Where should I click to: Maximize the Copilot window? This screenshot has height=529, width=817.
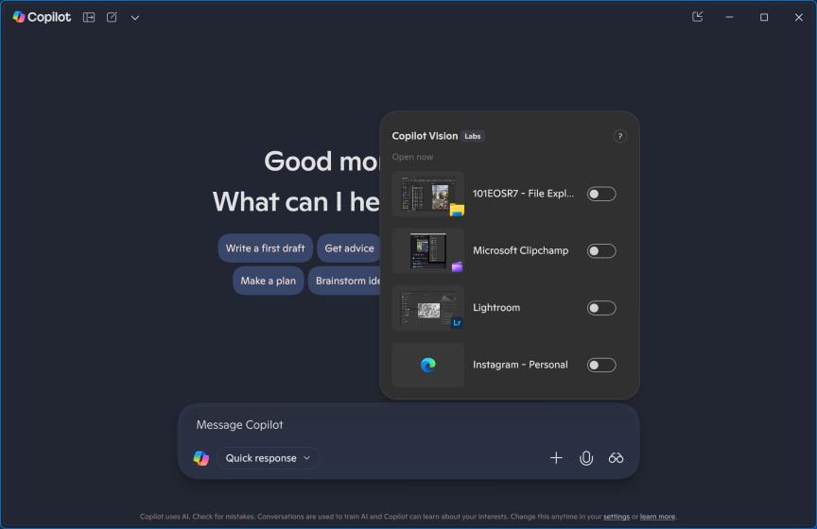tap(764, 17)
